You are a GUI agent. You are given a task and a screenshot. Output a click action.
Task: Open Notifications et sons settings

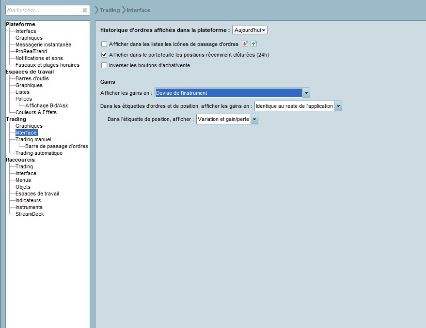39,58
